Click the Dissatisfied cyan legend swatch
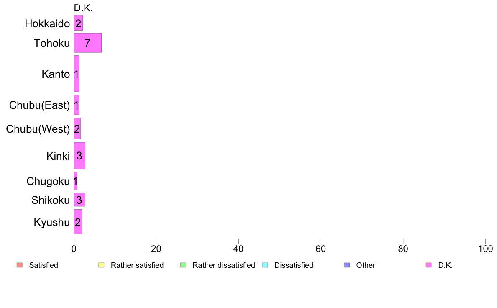Image resolution: width=497 pixels, height=308 pixels. pyautogui.click(x=265, y=265)
